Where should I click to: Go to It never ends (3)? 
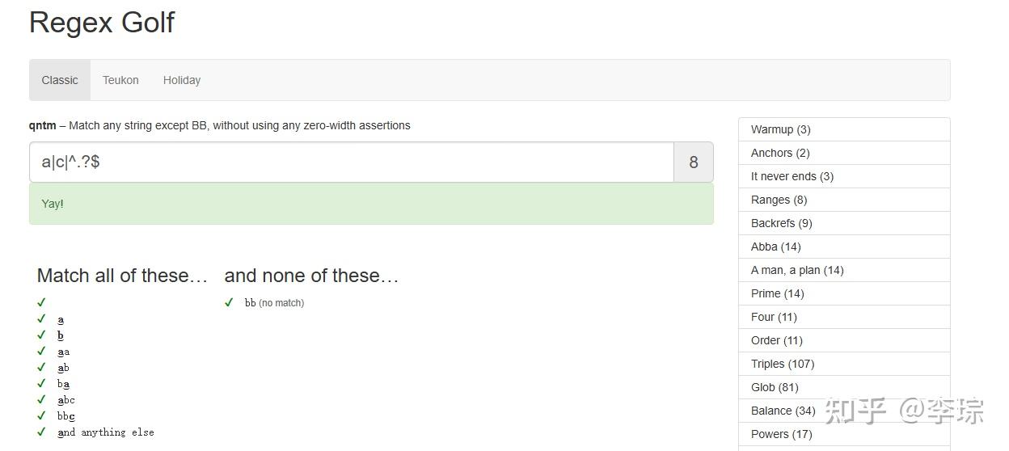pos(792,176)
